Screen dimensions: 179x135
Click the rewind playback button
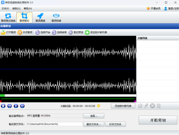[x=10, y=106]
